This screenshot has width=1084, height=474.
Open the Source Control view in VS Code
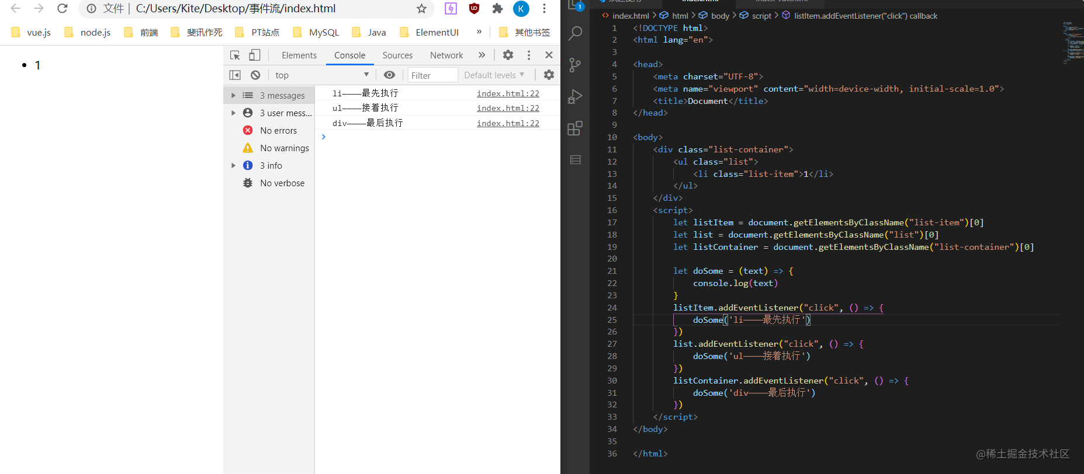575,65
